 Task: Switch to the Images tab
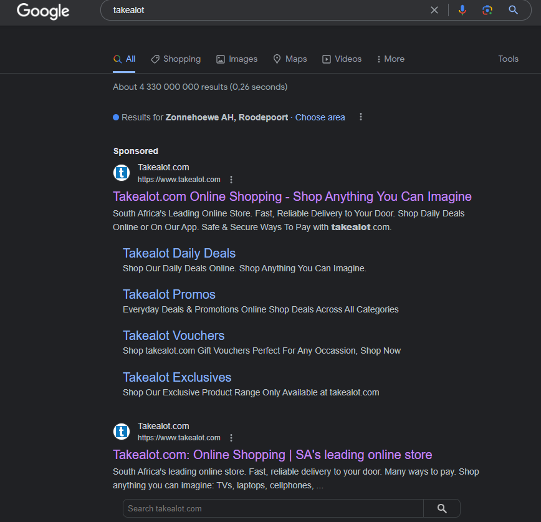pos(237,59)
